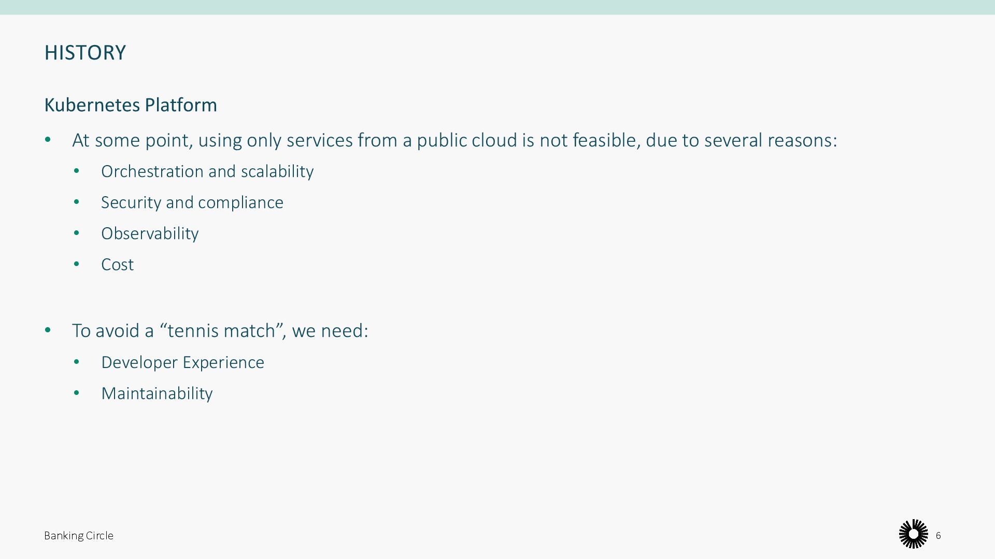995x559 pixels.
Task: Click the bullet dot beside Observability
Action: (x=77, y=233)
